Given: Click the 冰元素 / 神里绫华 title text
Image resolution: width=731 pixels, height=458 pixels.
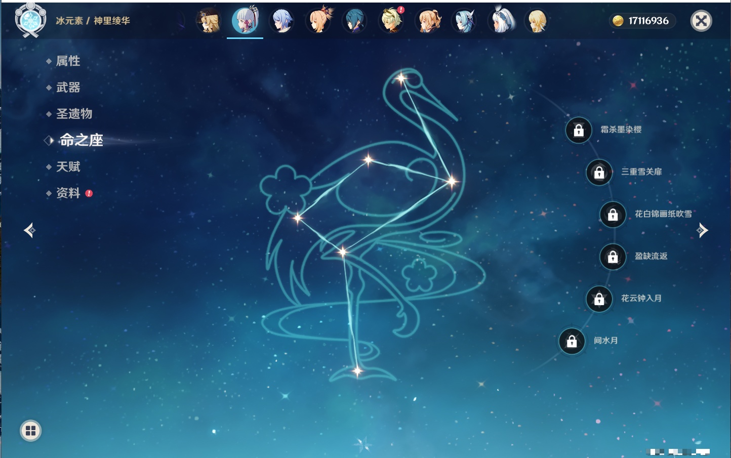Looking at the screenshot, I should [93, 21].
